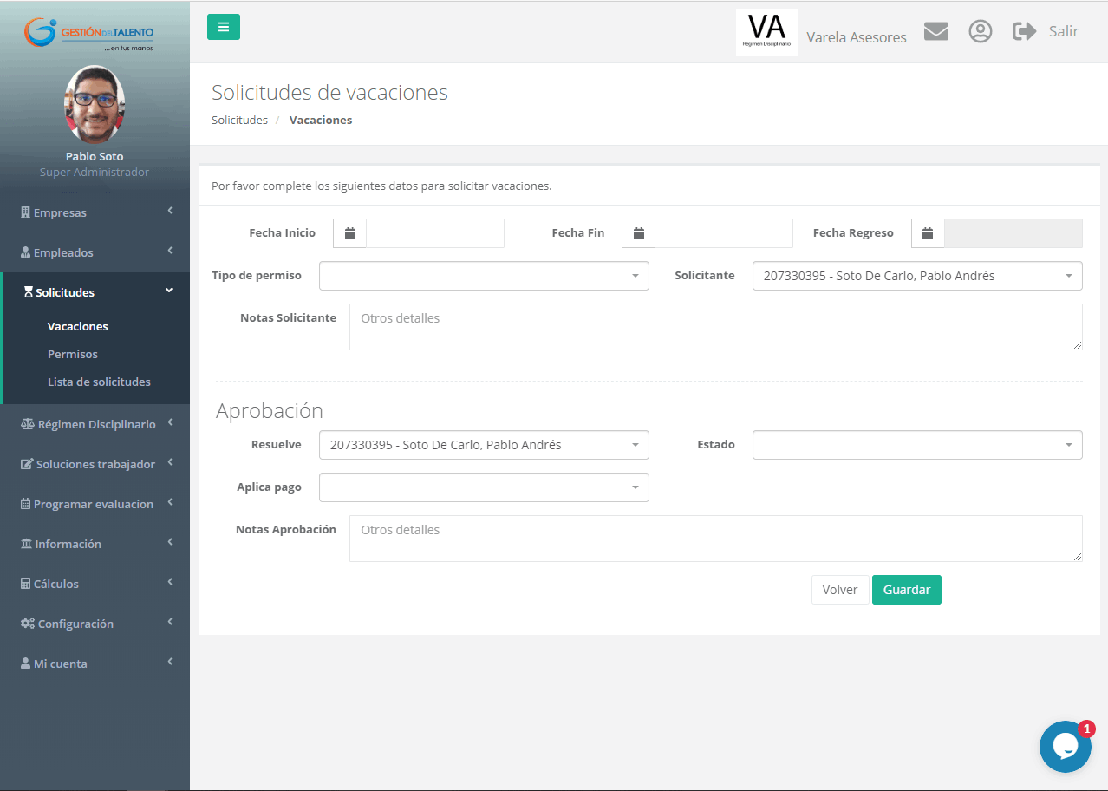Click the Fecha Fin calendar icon

pos(639,233)
